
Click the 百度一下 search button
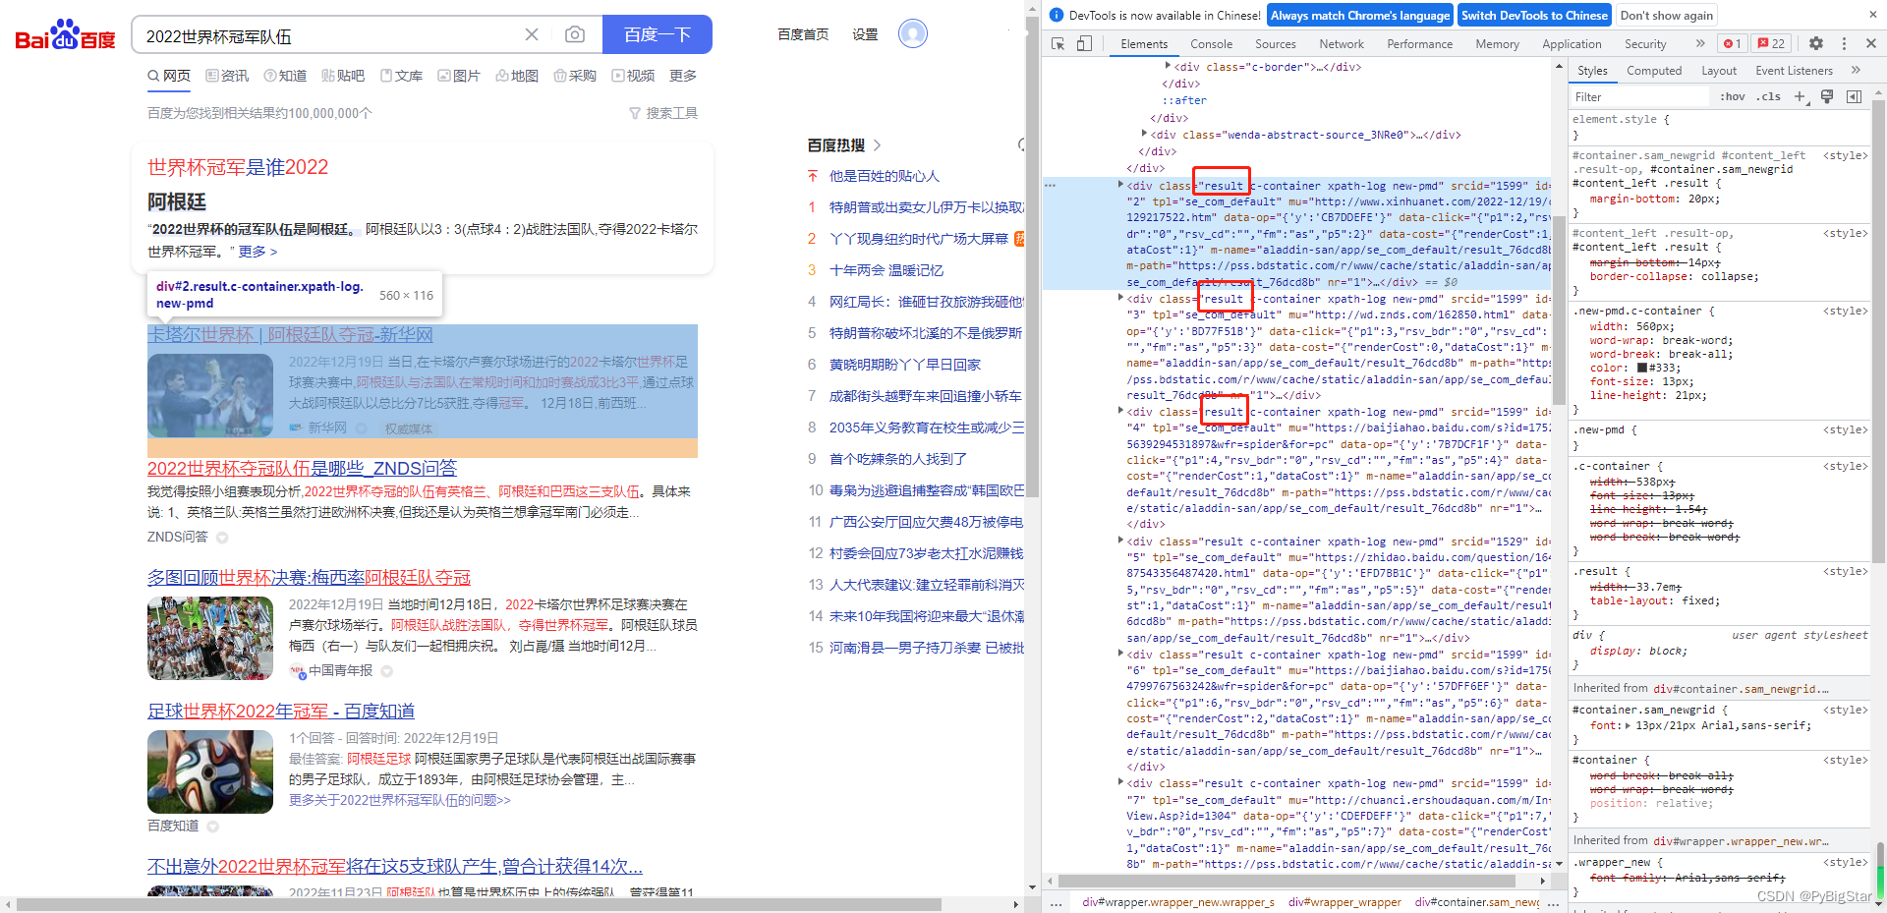coord(658,34)
